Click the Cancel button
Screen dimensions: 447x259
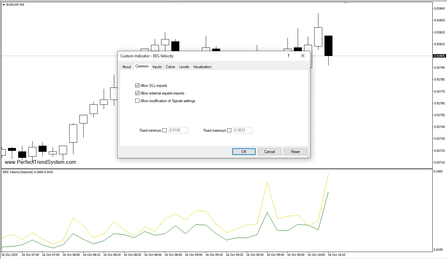tap(270, 152)
